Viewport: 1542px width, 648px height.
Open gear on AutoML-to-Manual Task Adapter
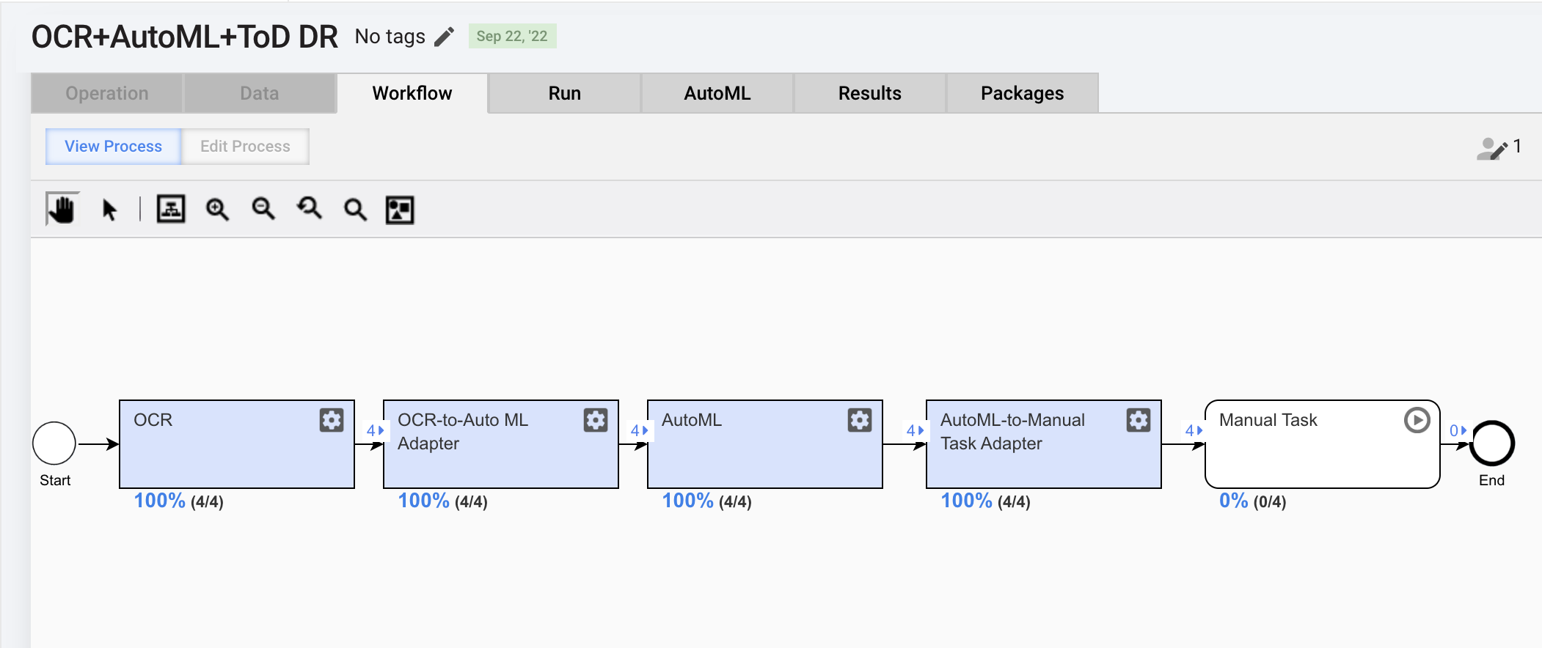[1139, 420]
